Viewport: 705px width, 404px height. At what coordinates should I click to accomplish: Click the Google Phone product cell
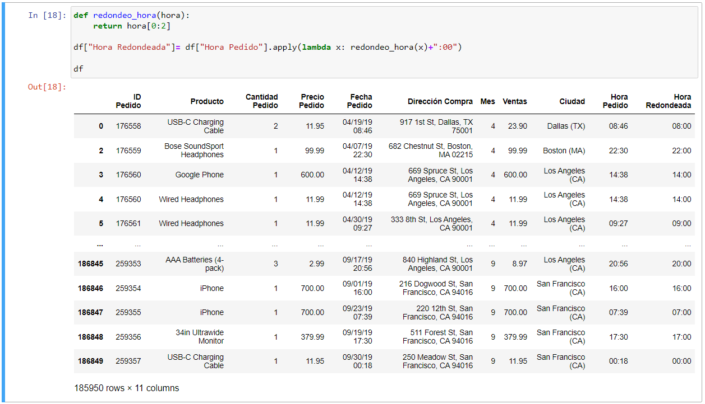(x=199, y=175)
